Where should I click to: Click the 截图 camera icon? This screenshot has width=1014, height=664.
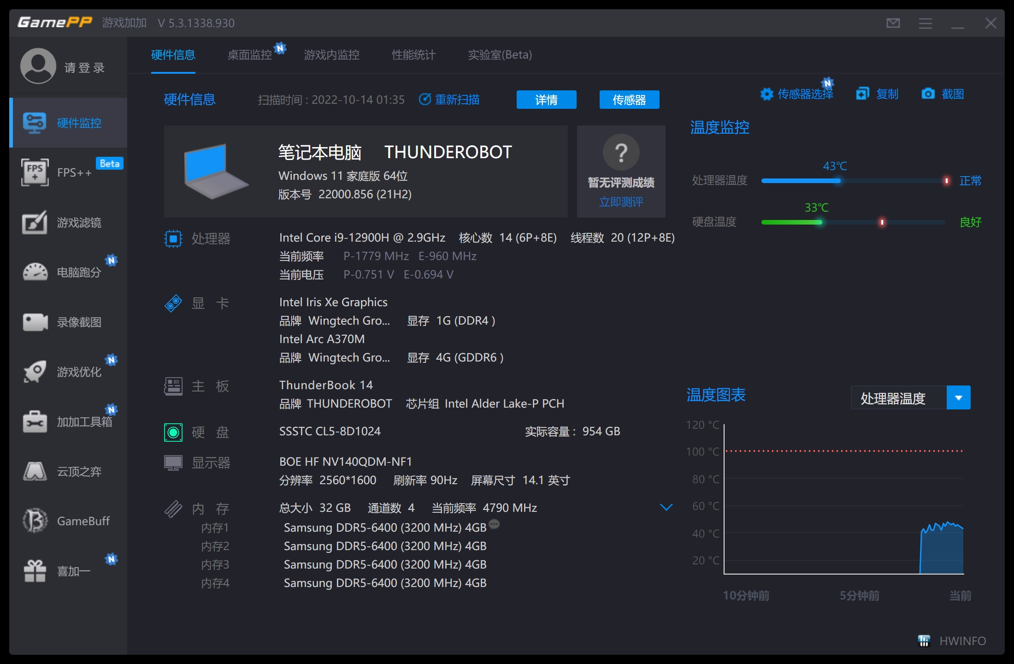(x=928, y=94)
